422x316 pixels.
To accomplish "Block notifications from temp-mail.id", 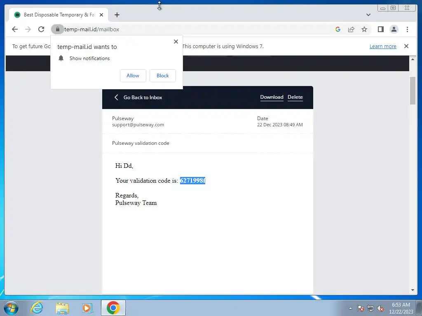I will tap(163, 76).
